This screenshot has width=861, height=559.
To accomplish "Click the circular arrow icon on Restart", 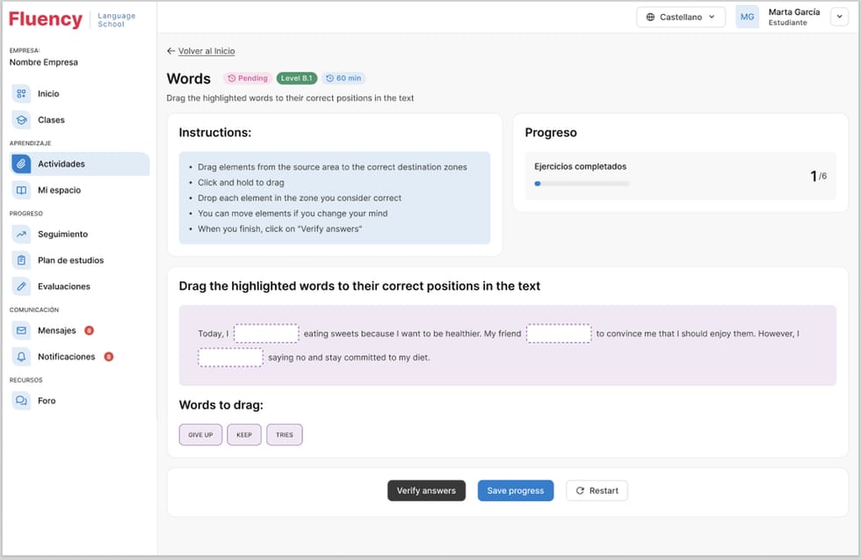I will click(580, 490).
